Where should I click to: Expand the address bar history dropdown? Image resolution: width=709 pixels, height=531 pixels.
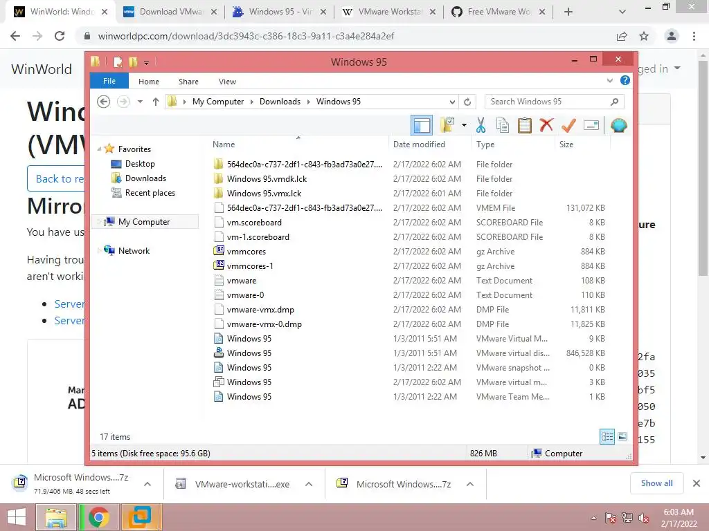click(452, 102)
